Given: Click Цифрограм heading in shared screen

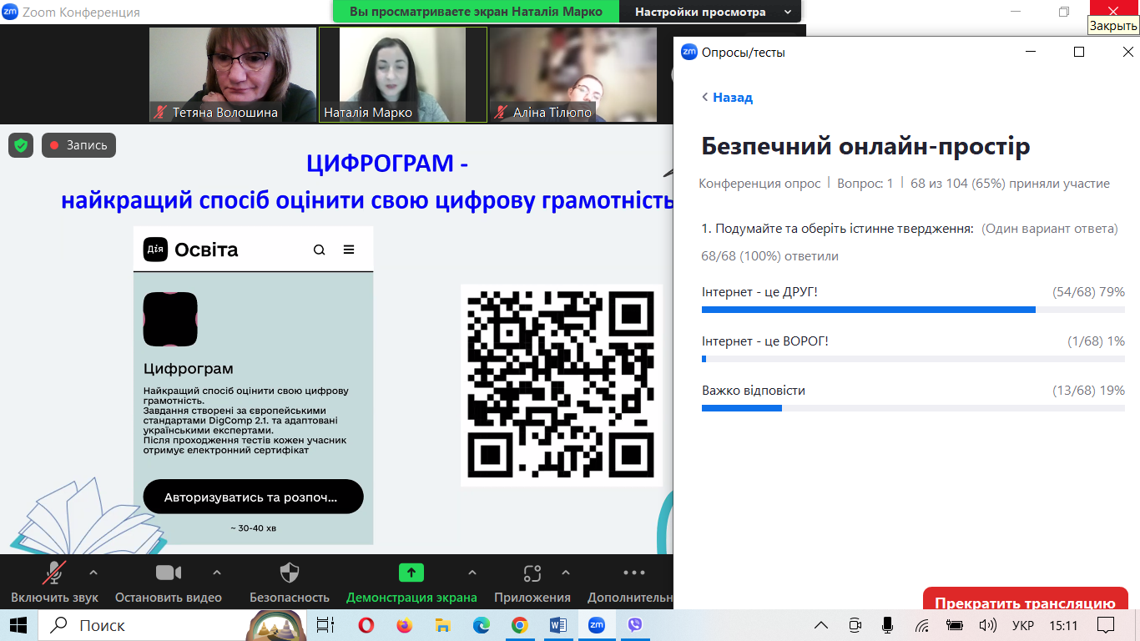Looking at the screenshot, I should click(189, 369).
